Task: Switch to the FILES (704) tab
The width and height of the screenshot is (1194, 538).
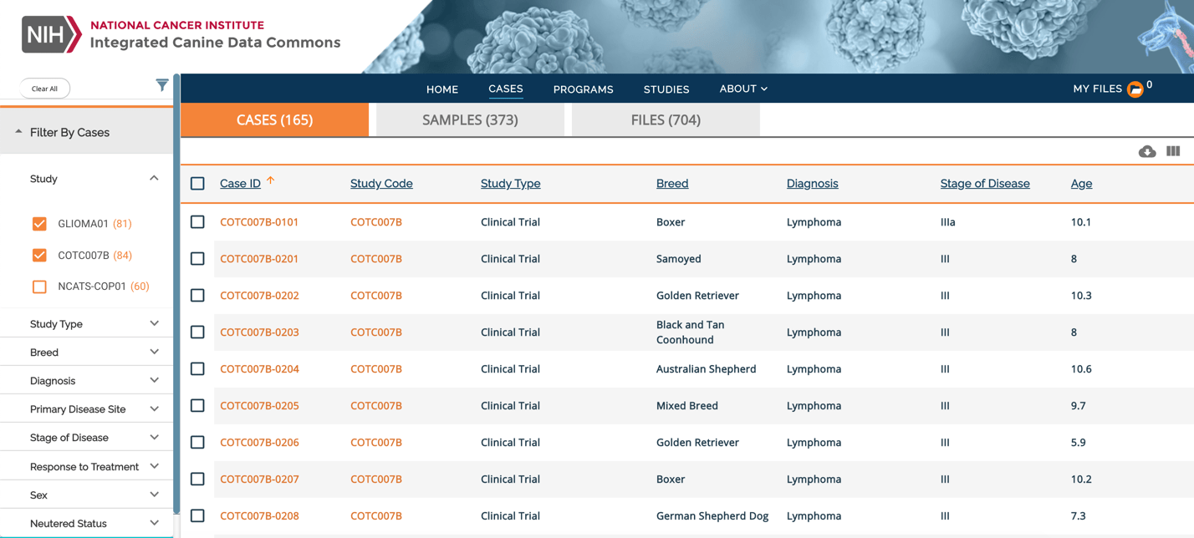Action: tap(666, 119)
